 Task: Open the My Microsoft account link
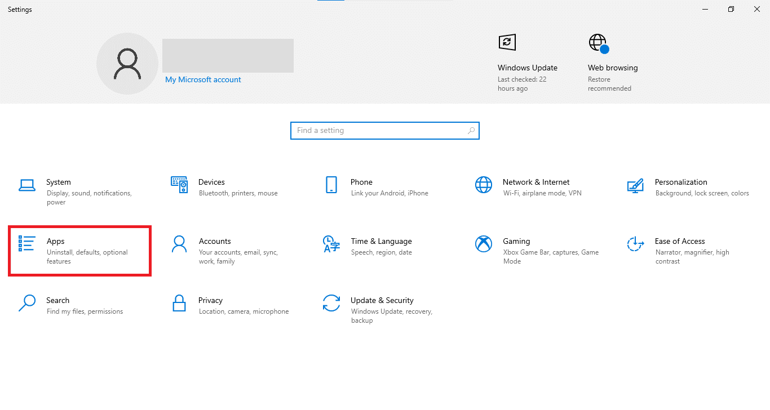[203, 80]
